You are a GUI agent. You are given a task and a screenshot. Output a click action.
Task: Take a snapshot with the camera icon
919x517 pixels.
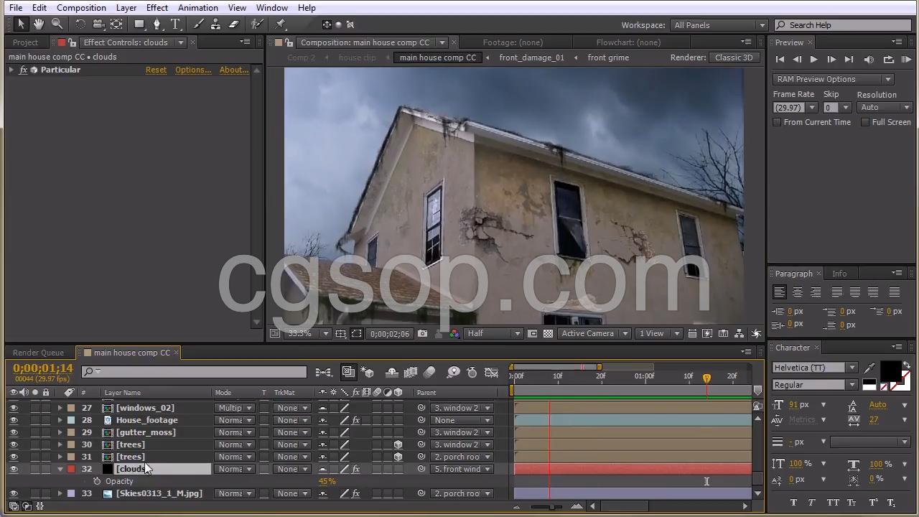click(422, 333)
